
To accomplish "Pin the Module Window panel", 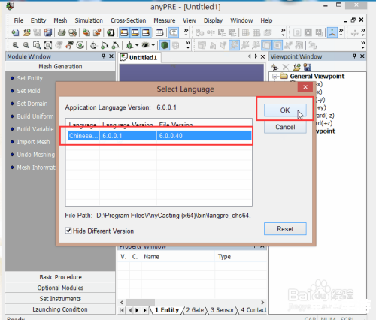I will point(104,56).
